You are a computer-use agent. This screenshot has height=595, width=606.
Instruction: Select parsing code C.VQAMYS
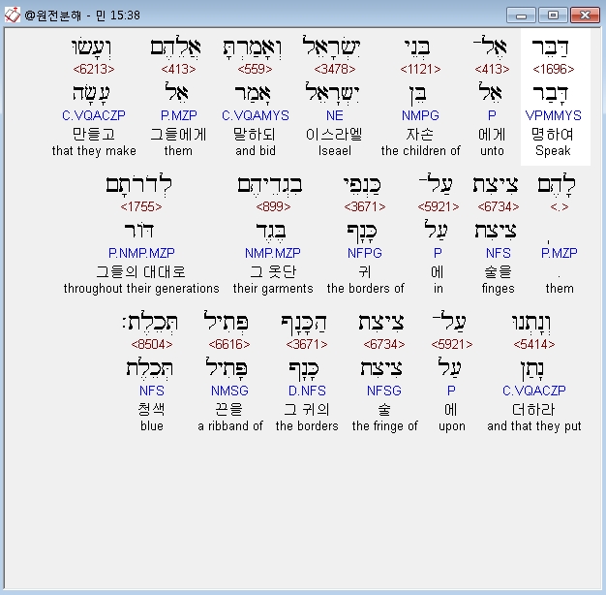coord(255,115)
